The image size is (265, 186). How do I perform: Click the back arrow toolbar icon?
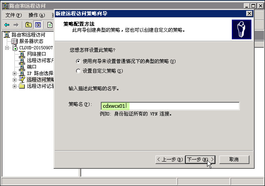click(7, 25)
